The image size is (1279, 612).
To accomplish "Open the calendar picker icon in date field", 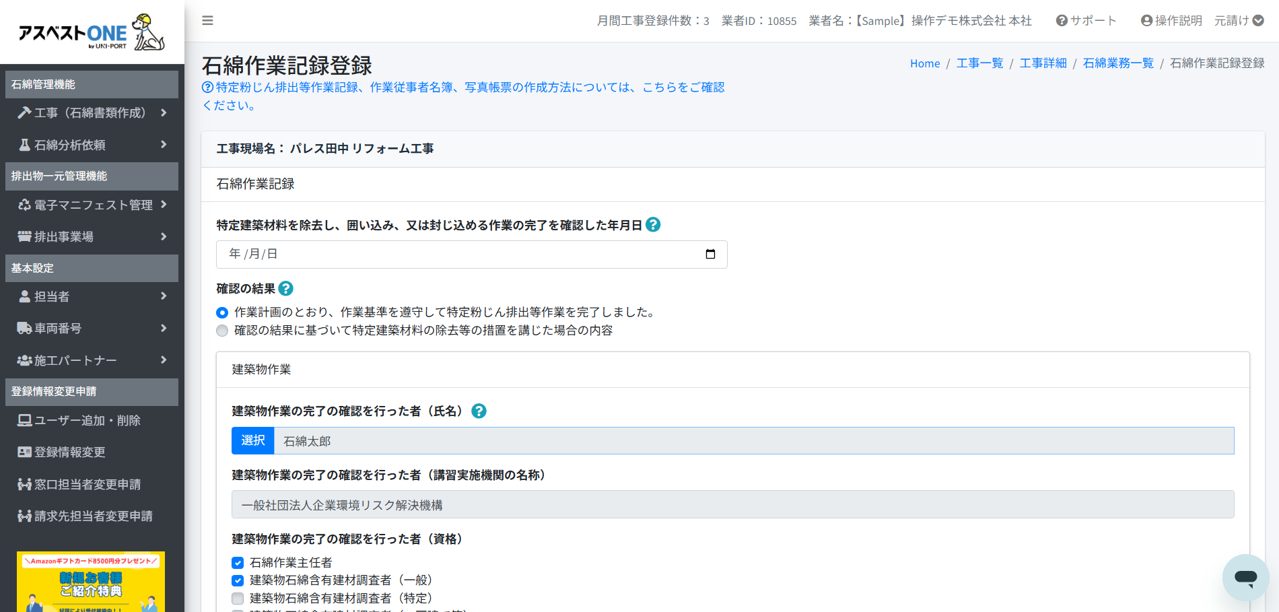I will 710,254.
